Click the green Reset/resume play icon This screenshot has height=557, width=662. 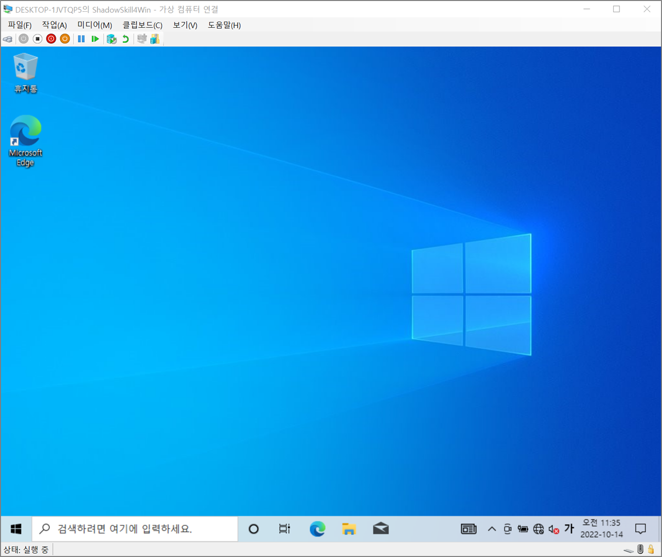click(95, 38)
